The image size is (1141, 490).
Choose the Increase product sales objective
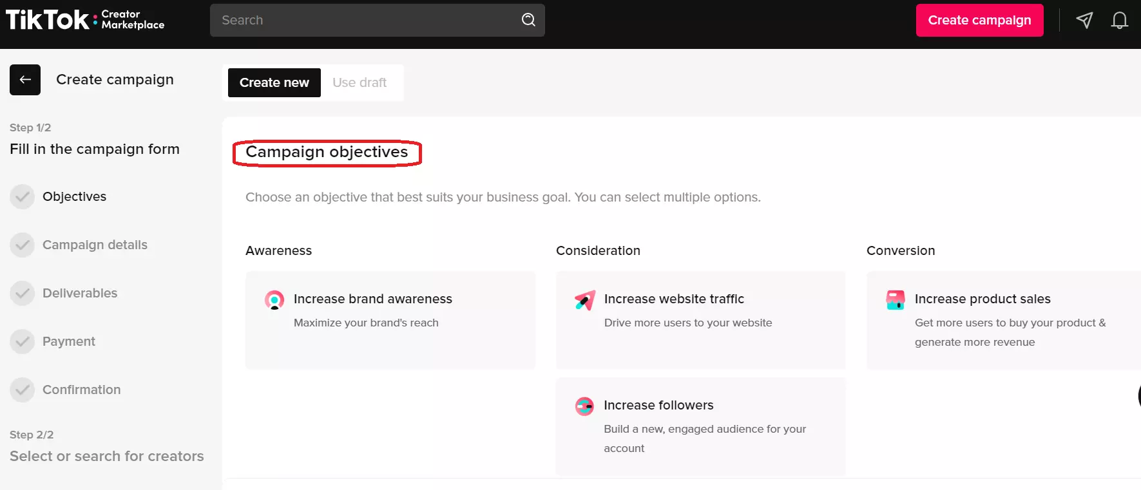tap(1002, 320)
